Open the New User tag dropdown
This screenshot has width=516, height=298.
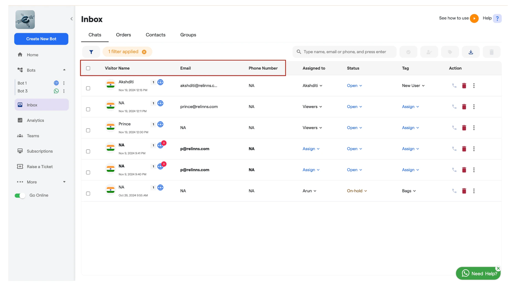tap(413, 86)
